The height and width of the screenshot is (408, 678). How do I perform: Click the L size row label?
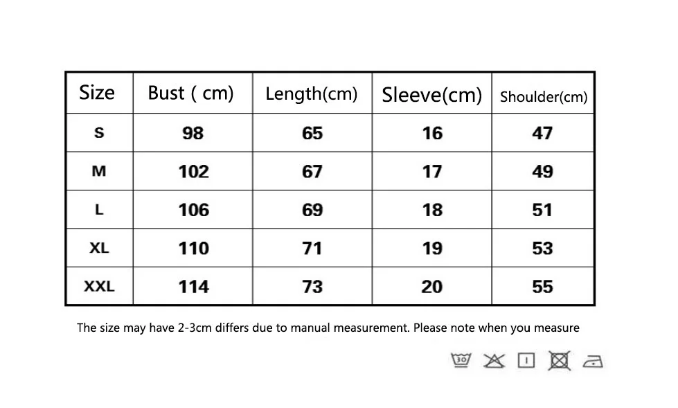click(x=99, y=210)
